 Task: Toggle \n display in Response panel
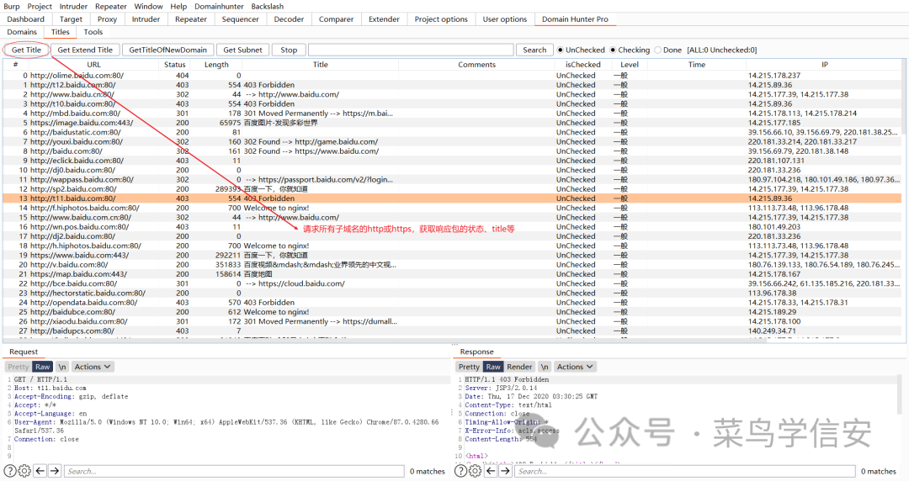click(x=545, y=367)
